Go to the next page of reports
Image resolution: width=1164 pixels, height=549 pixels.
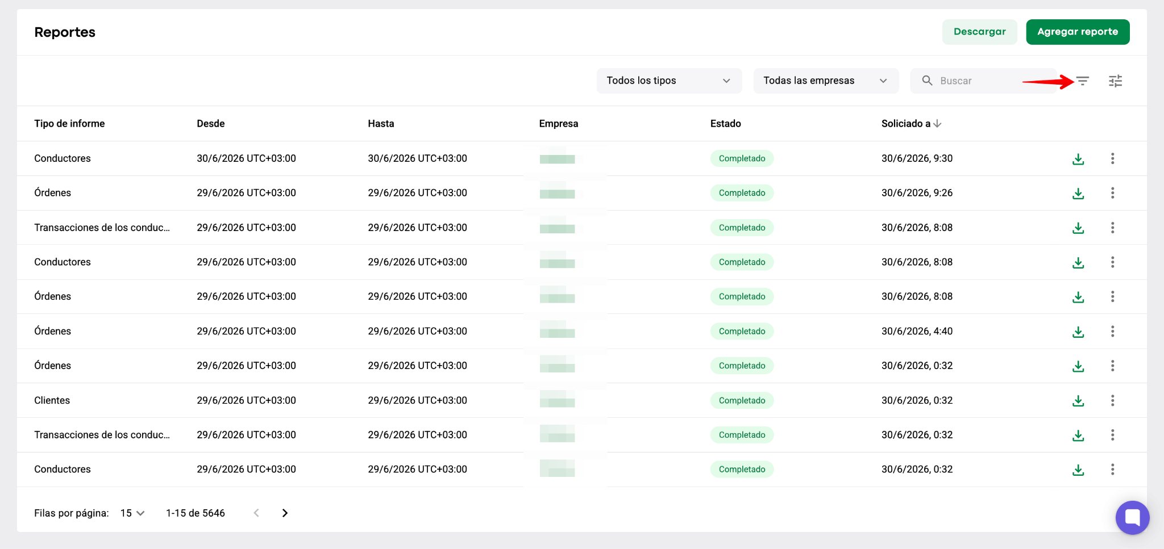coord(285,513)
